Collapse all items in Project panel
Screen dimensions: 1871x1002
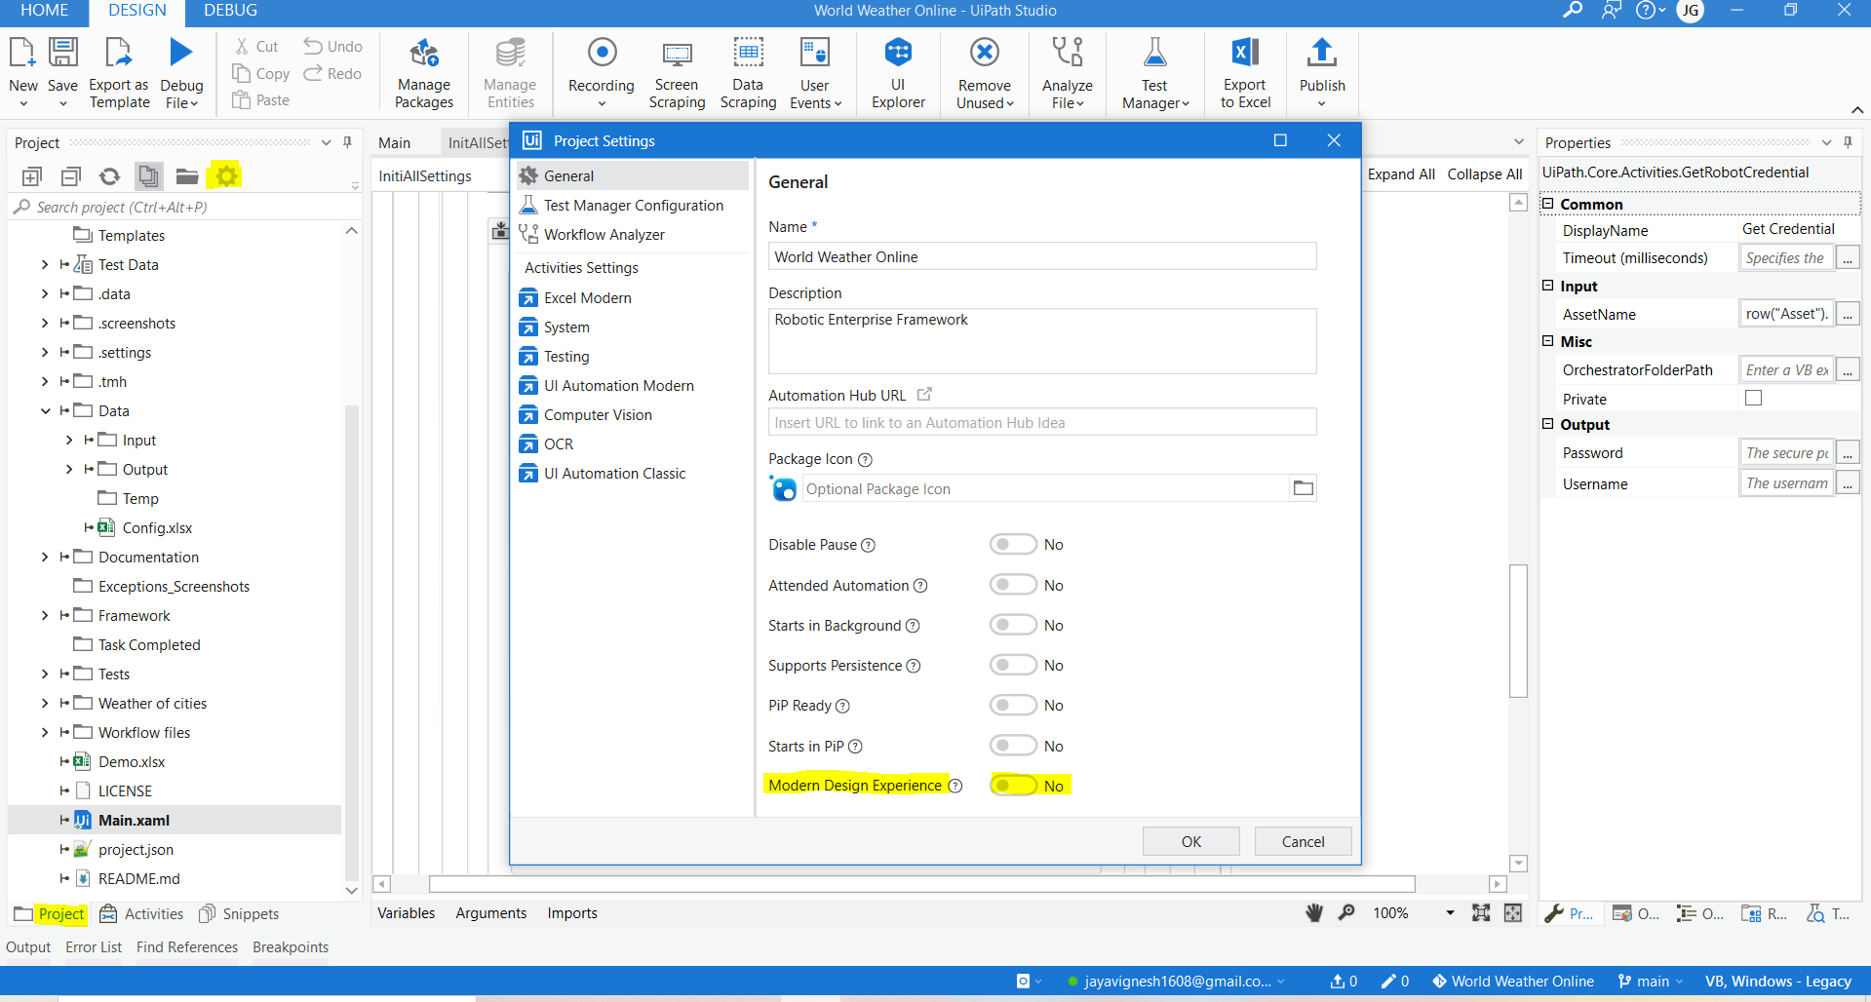71,176
